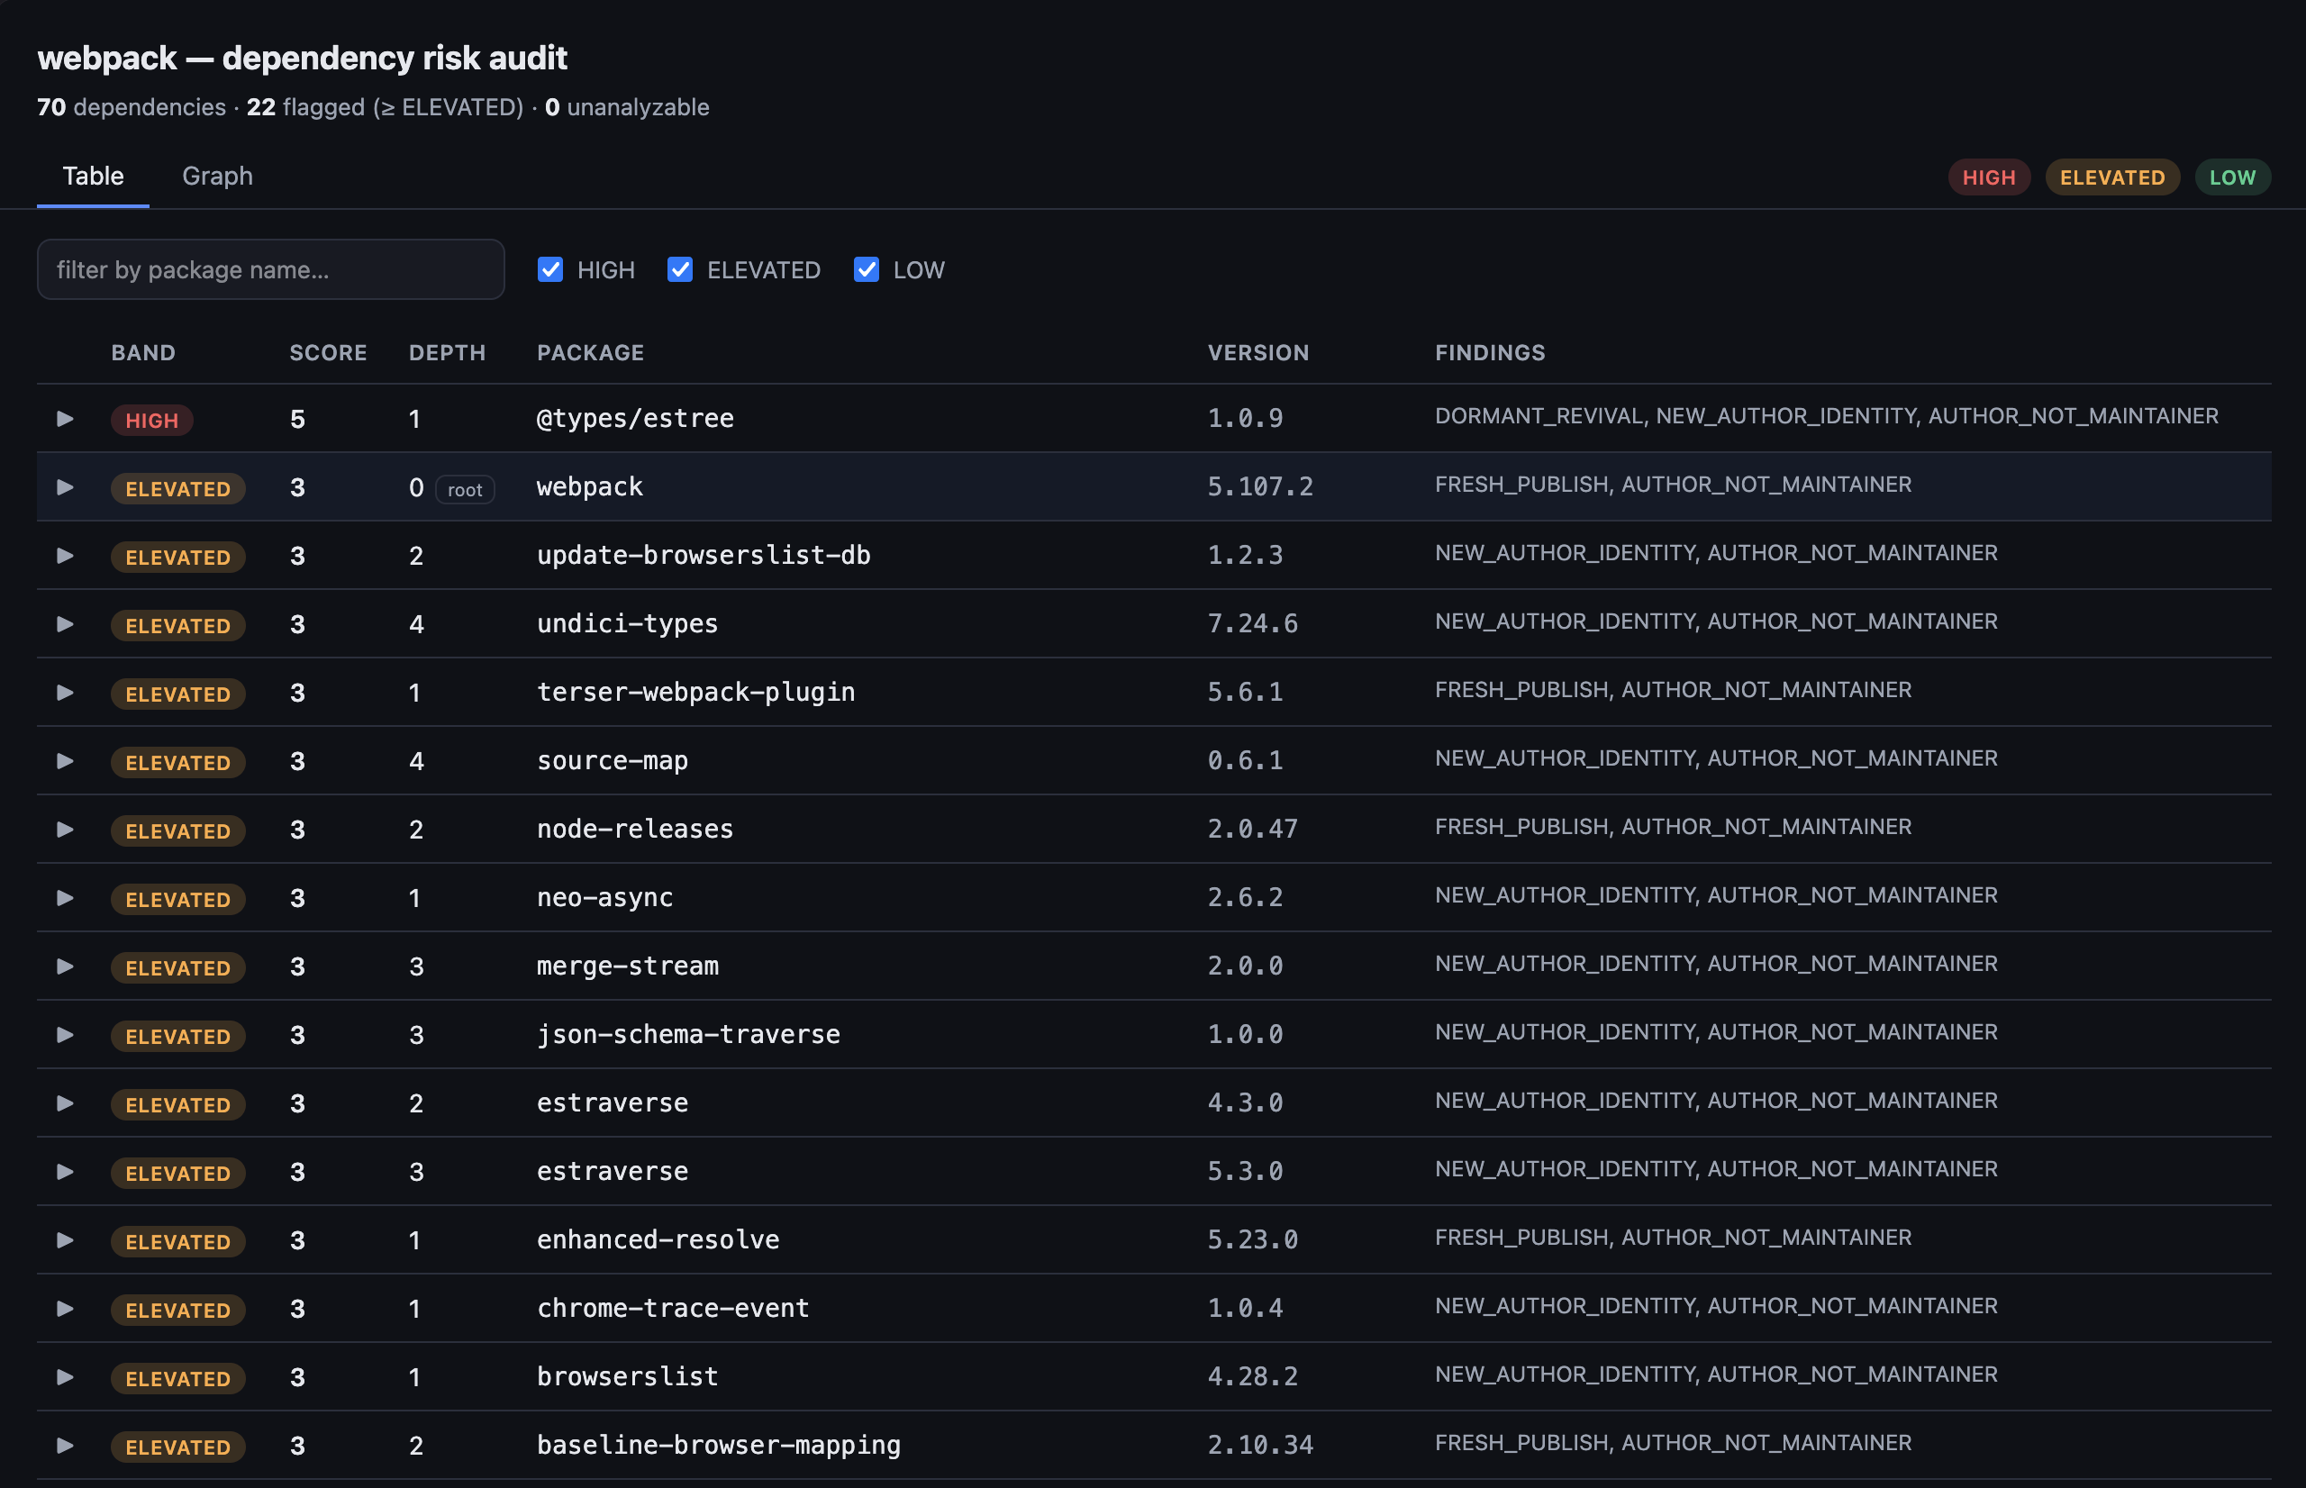Click the 'enhanced-resolve' package name
Image resolution: width=2306 pixels, height=1488 pixels.
pos(658,1239)
